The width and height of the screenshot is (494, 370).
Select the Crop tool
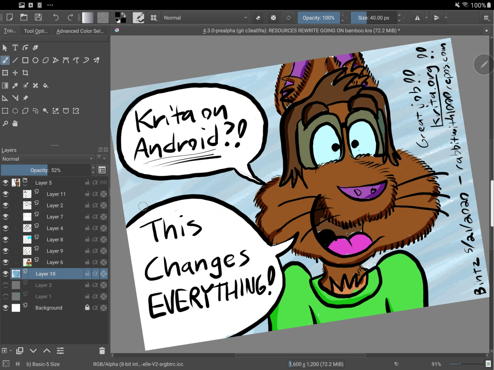[25, 73]
